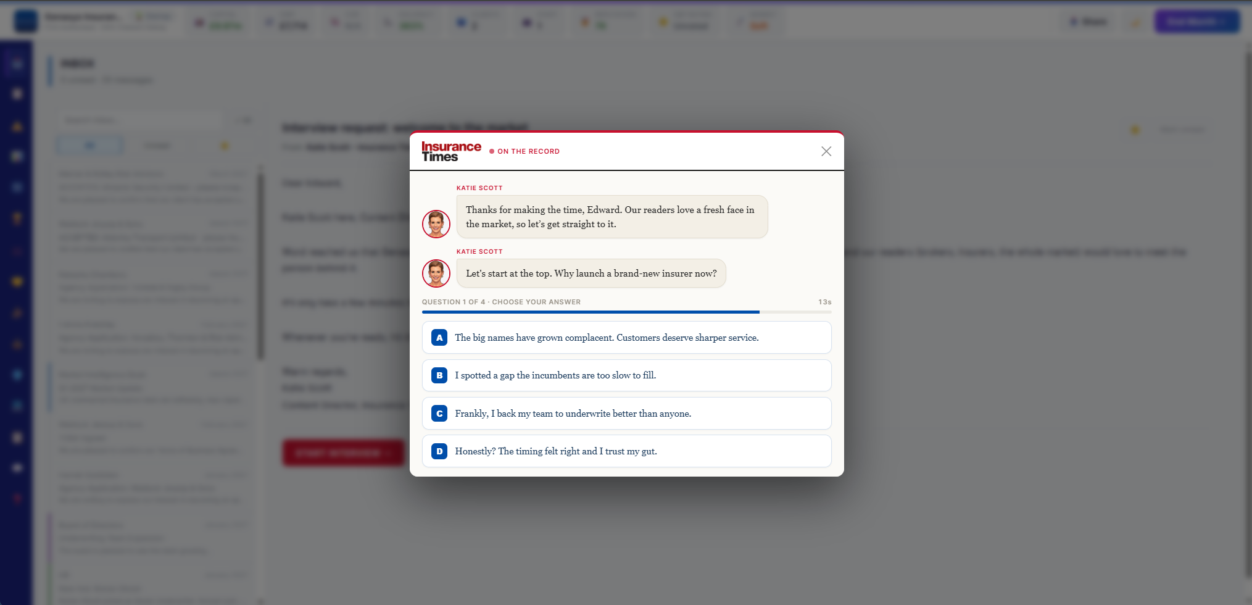Image resolution: width=1252 pixels, height=605 pixels.
Task: Click the blue letter A badge
Action: tap(439, 338)
